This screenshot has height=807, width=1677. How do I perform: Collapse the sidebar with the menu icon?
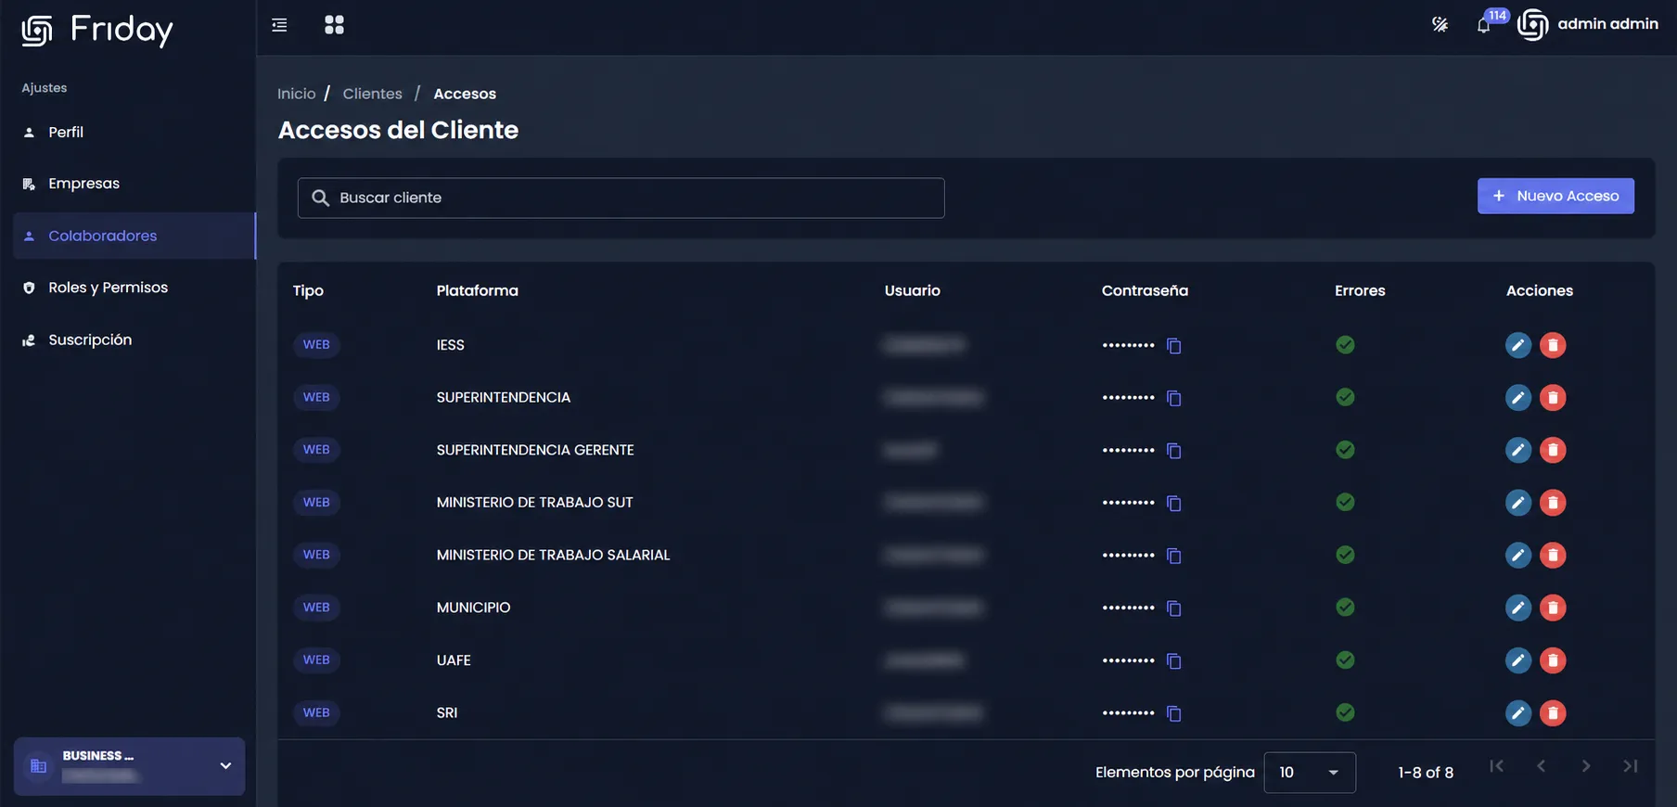tap(279, 25)
